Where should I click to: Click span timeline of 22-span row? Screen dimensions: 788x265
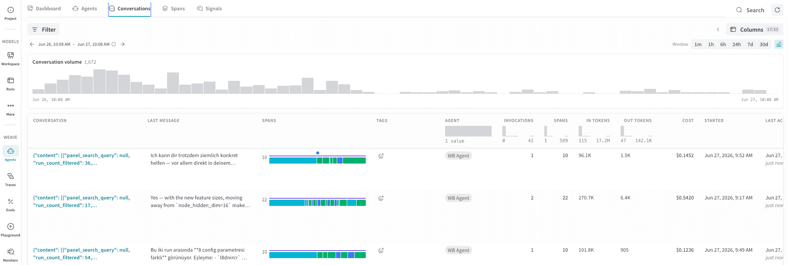click(x=317, y=202)
